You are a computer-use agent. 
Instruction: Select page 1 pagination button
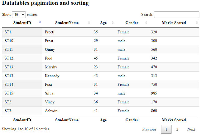[166, 129]
